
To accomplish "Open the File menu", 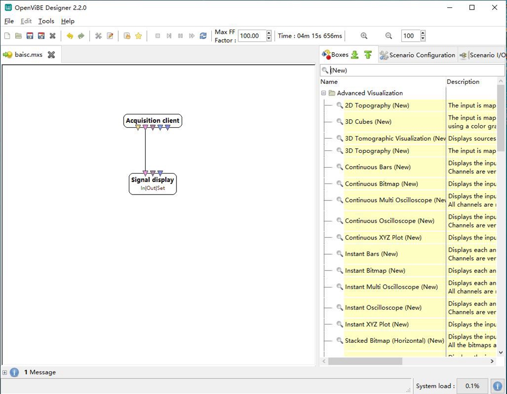I will (x=9, y=21).
